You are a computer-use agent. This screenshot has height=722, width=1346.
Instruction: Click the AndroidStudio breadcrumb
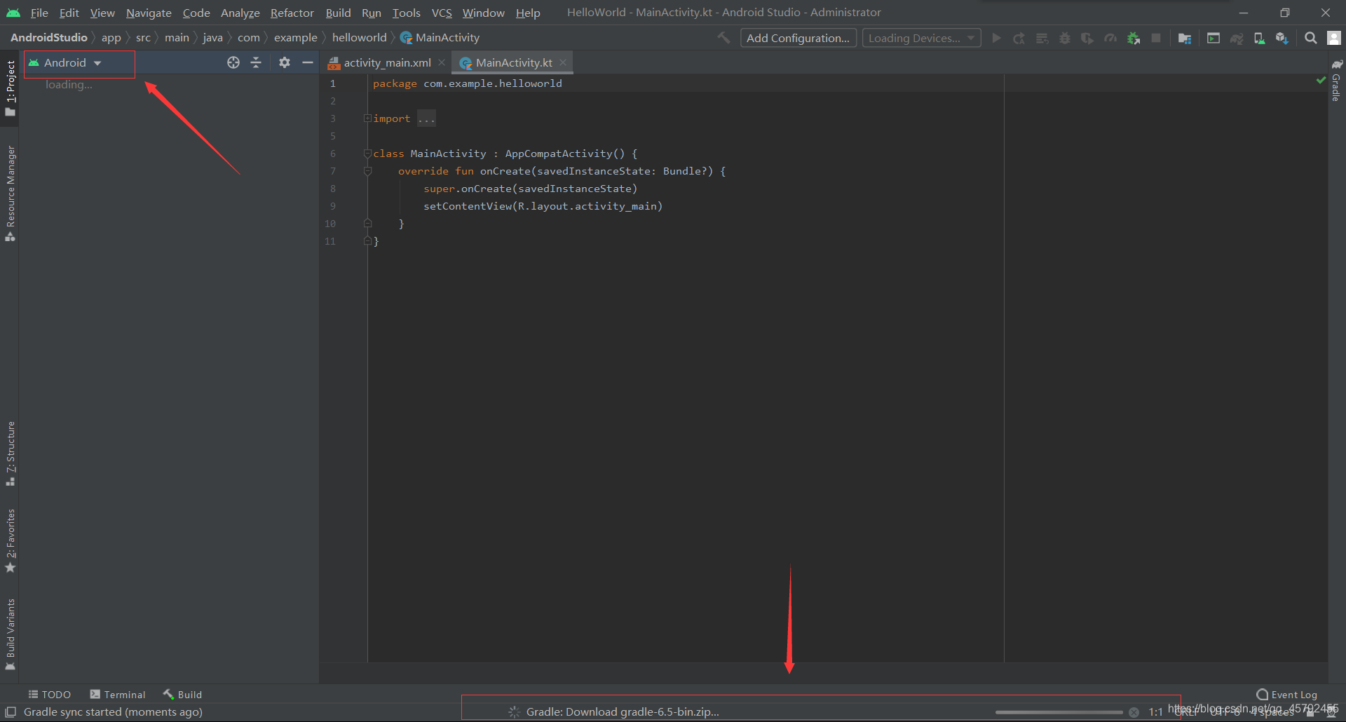49,37
